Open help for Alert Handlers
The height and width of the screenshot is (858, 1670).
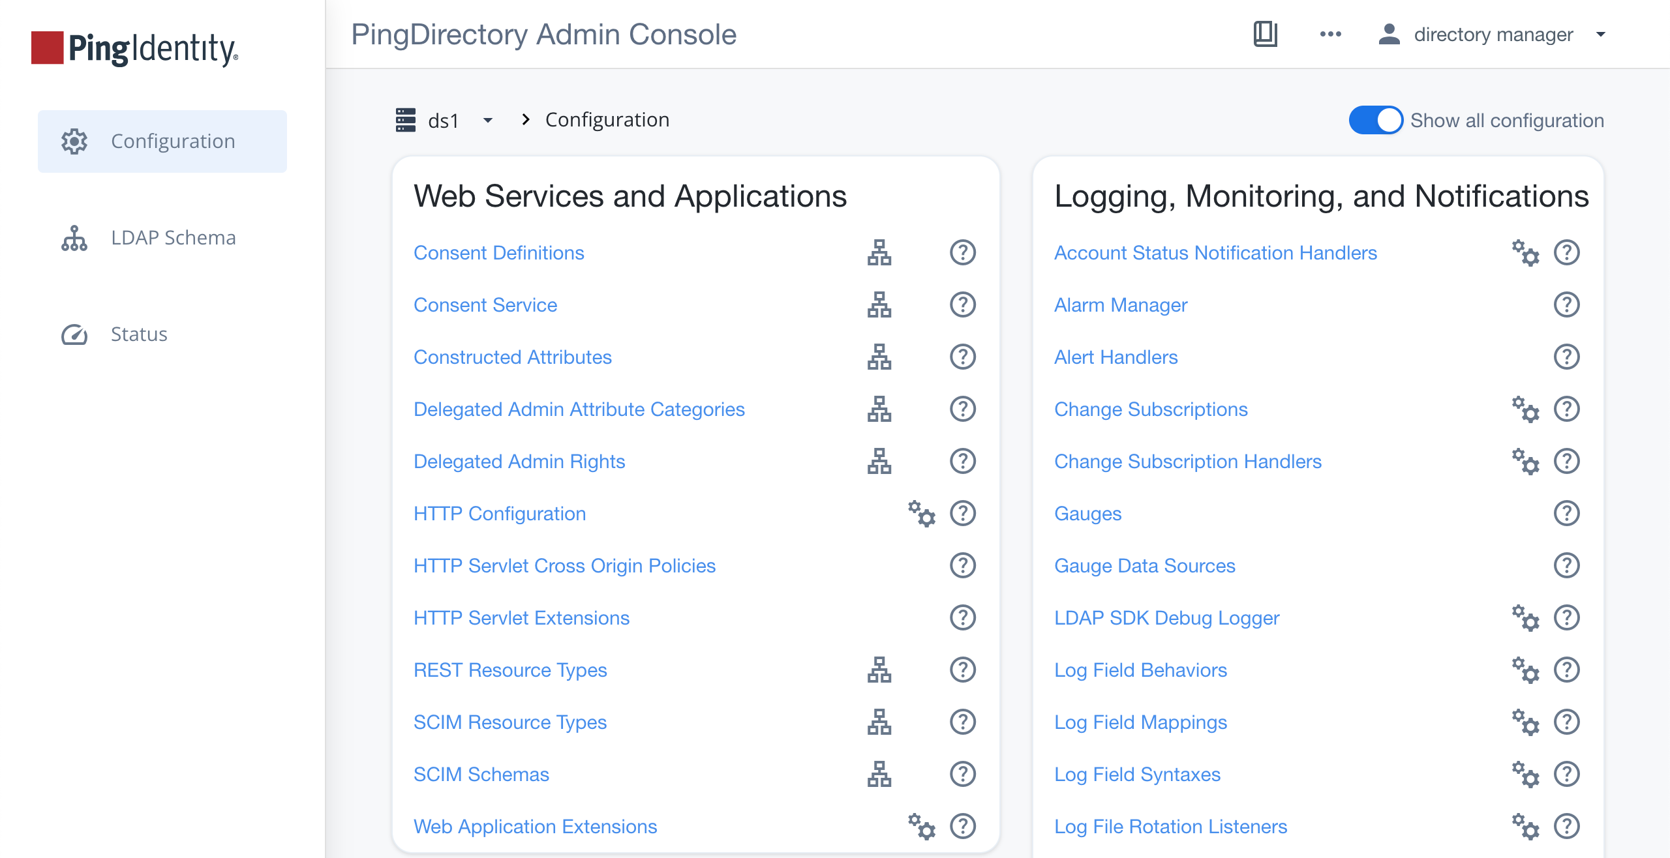[1567, 357]
